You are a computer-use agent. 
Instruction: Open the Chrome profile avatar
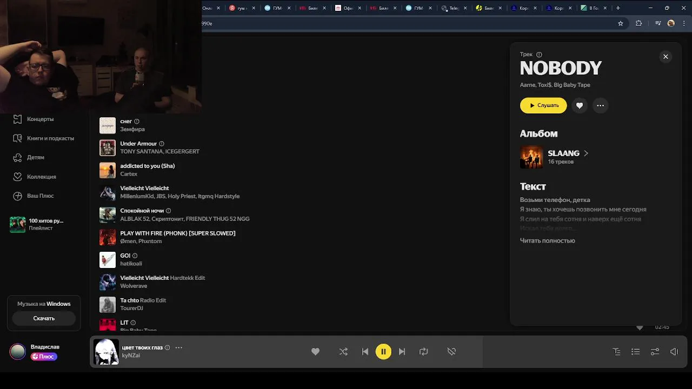671,23
